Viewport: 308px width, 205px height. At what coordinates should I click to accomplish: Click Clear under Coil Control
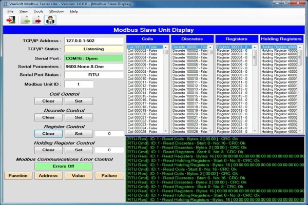(48, 101)
